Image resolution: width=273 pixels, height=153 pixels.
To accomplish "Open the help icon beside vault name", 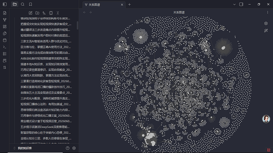I will (x=68, y=148).
